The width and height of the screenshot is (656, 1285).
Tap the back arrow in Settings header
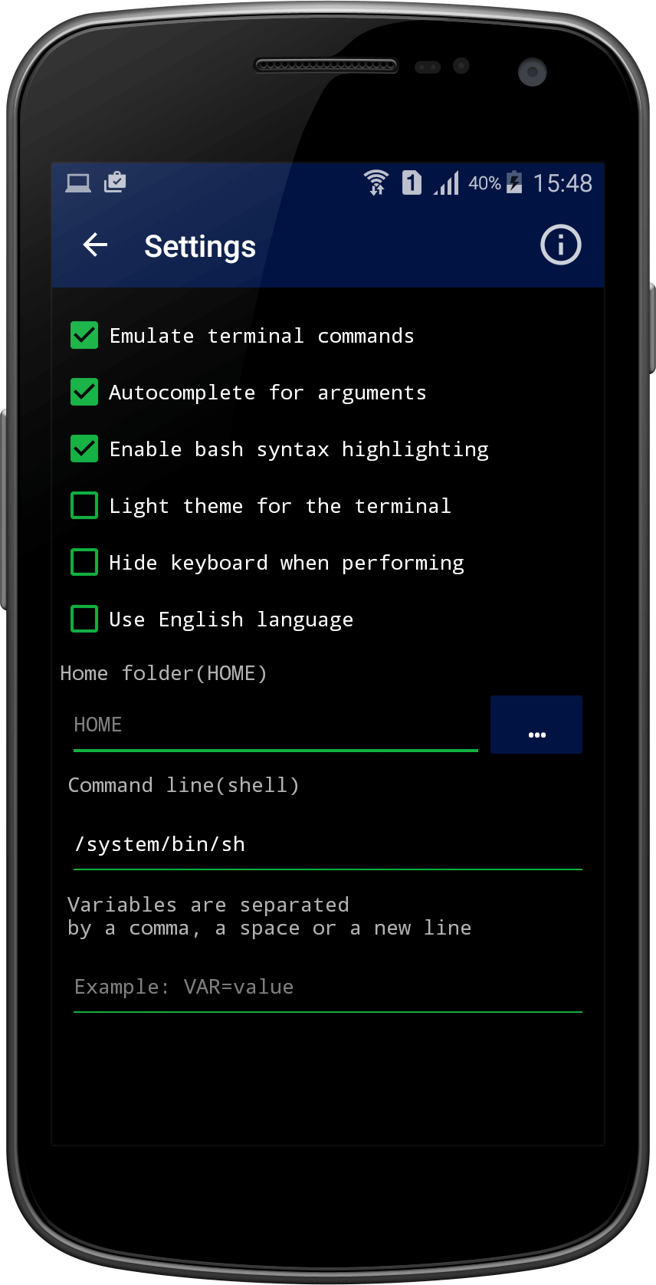tap(95, 245)
